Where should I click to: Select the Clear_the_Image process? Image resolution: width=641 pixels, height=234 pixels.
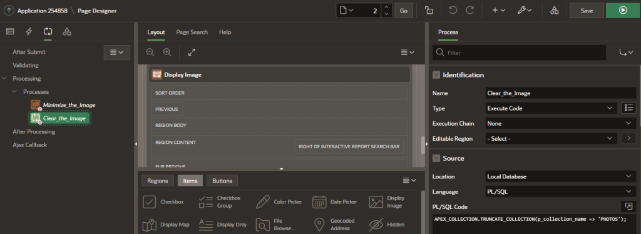point(59,118)
